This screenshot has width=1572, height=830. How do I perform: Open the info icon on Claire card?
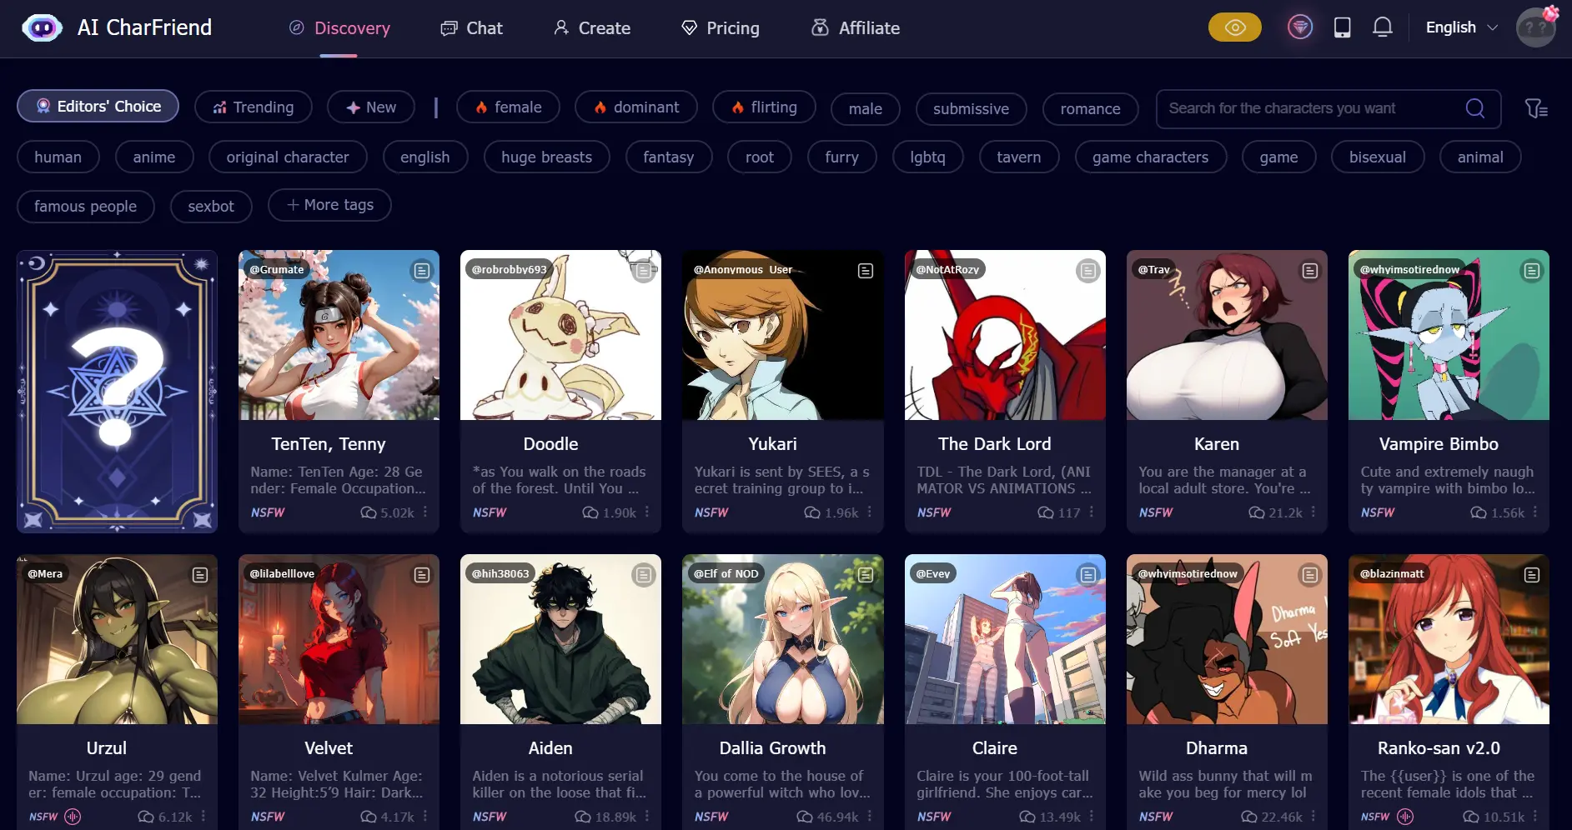(x=1087, y=575)
